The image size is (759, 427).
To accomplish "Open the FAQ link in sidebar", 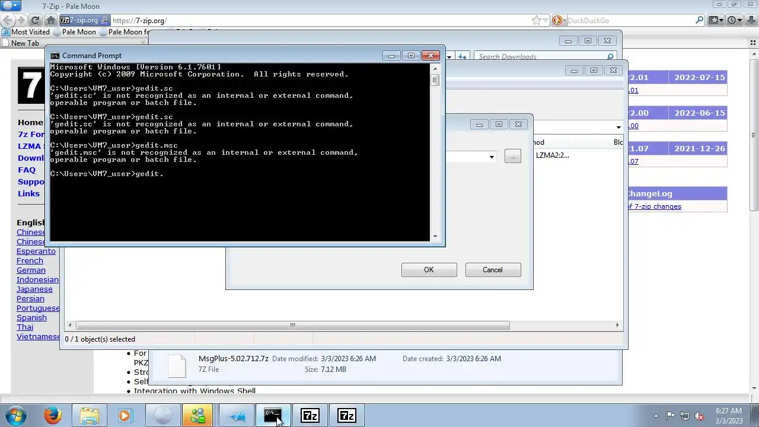I will 27,170.
